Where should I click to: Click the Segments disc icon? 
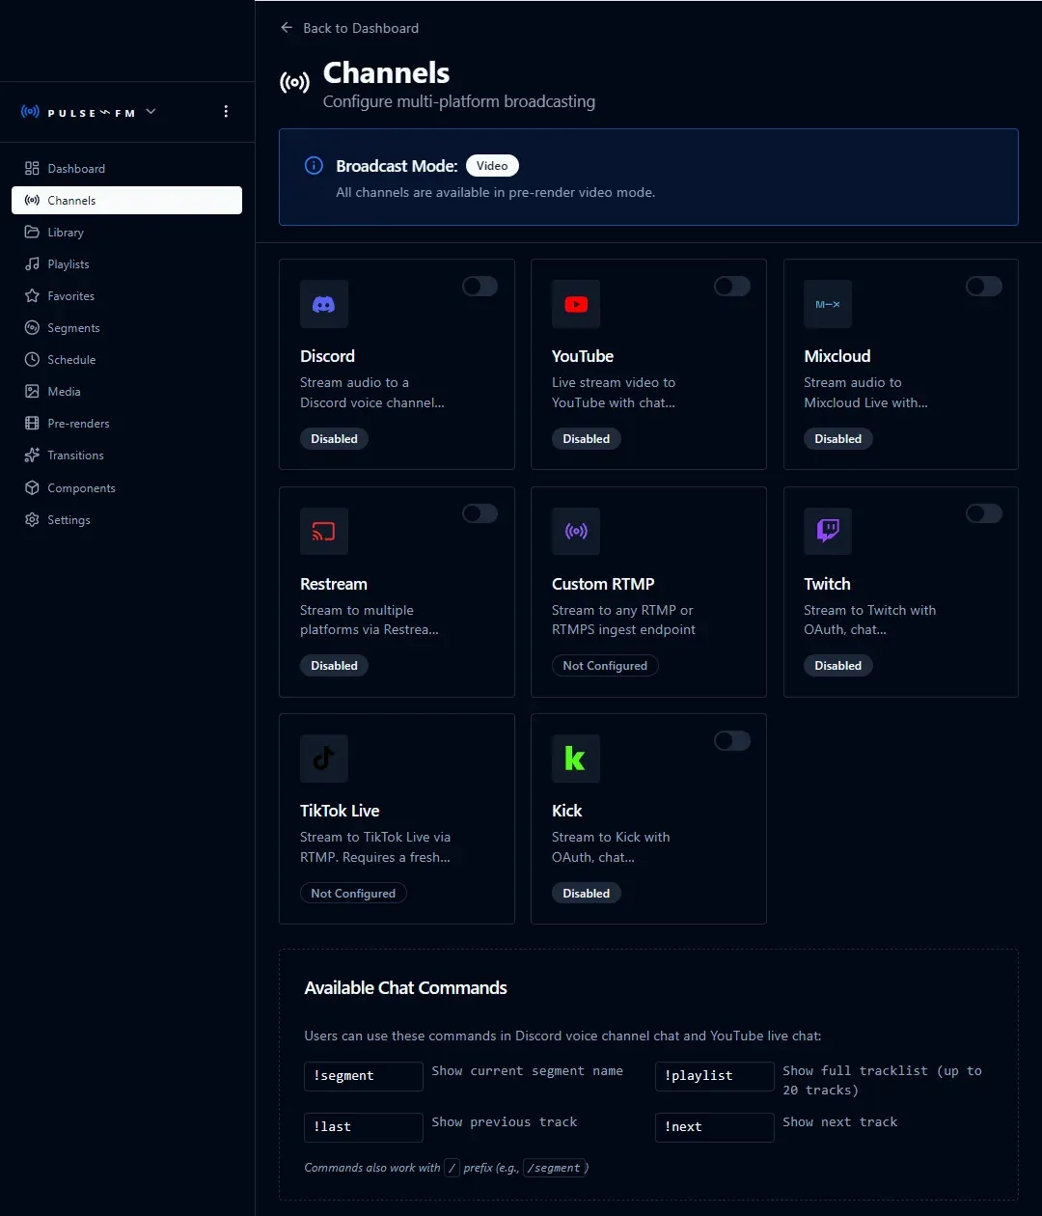click(32, 327)
